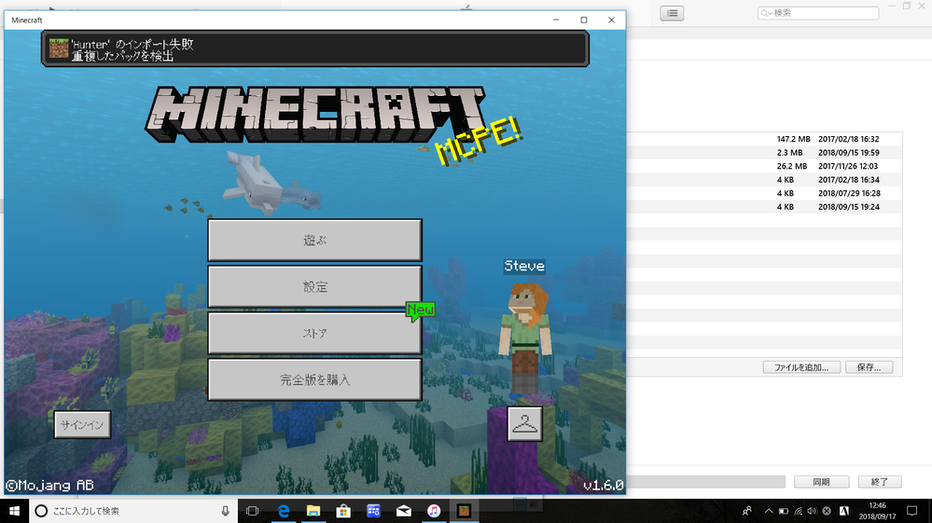Open the 設定 settings menu

click(315, 286)
